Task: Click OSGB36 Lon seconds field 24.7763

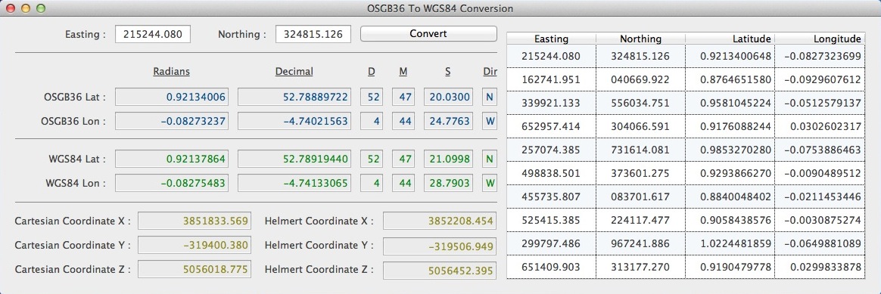Action: [448, 121]
